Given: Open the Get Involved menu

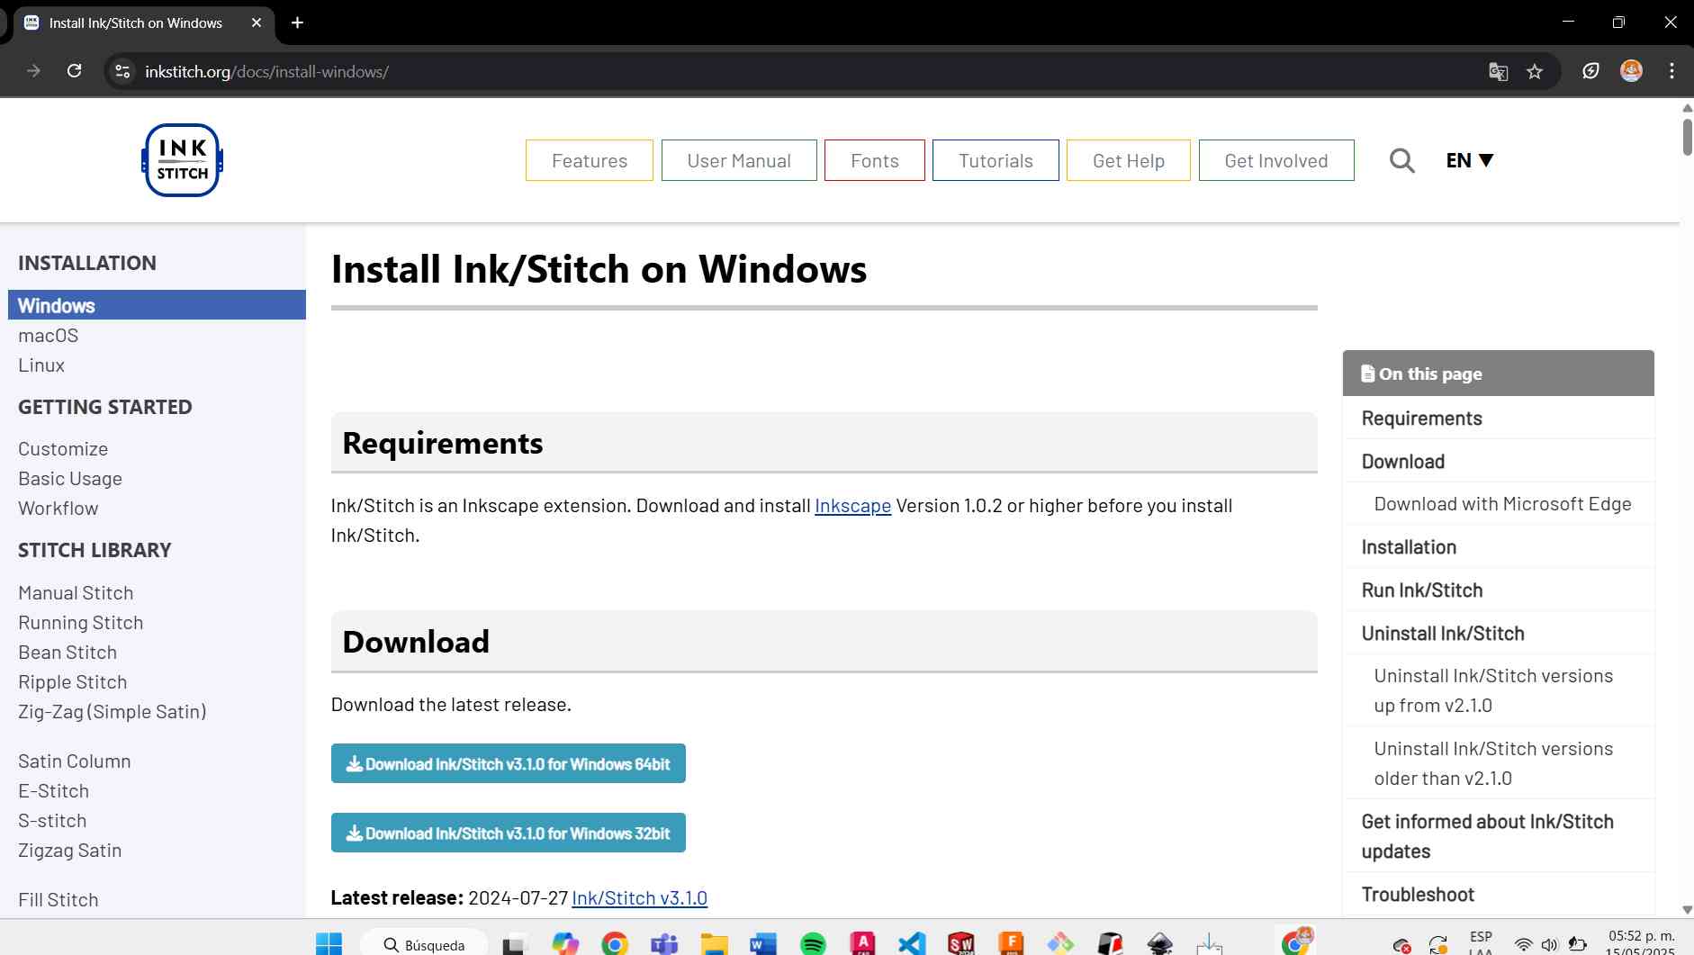Looking at the screenshot, I should tap(1276, 160).
